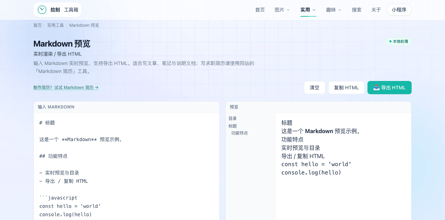
Task: Click the line '```javascript' in the editor
Action: click(x=58, y=198)
